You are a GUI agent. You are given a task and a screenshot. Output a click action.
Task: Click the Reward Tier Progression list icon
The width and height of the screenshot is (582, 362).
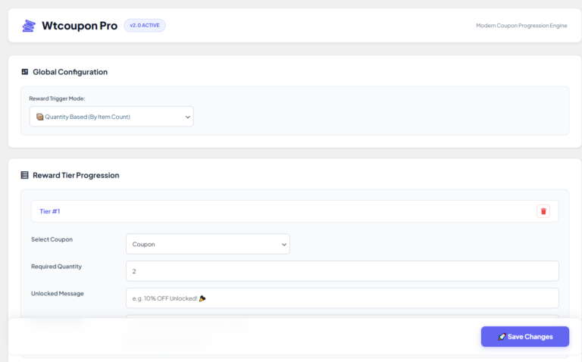[x=24, y=175]
